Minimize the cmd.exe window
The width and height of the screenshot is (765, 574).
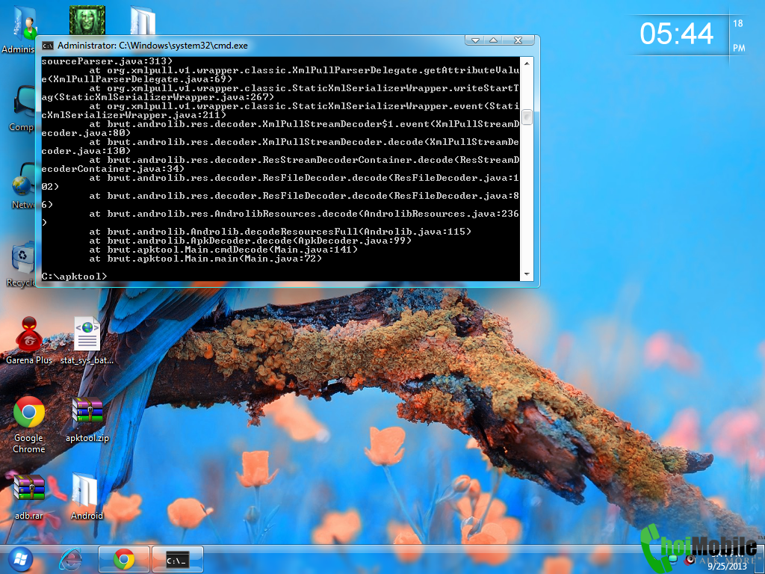coord(475,40)
